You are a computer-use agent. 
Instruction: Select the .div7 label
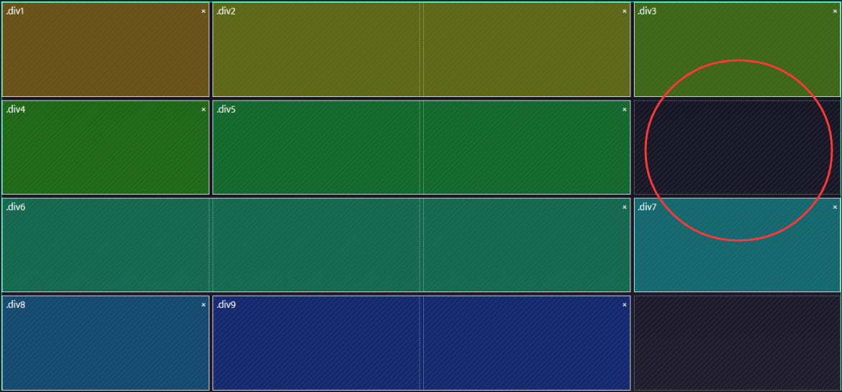click(x=647, y=207)
